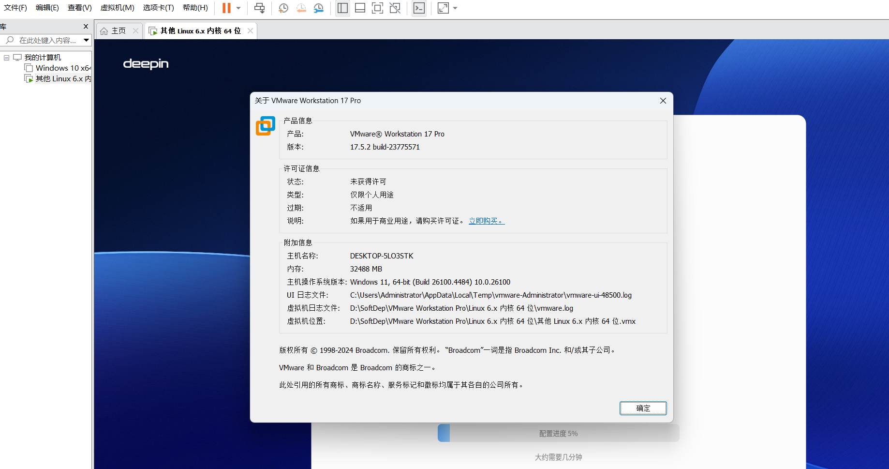Open the 选项卡(T) menu
This screenshot has width=889, height=469.
159,8
